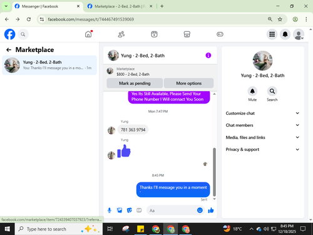The width and height of the screenshot is (313, 235).
Task: View site information icon in address bar
Action: (x=42, y=19)
